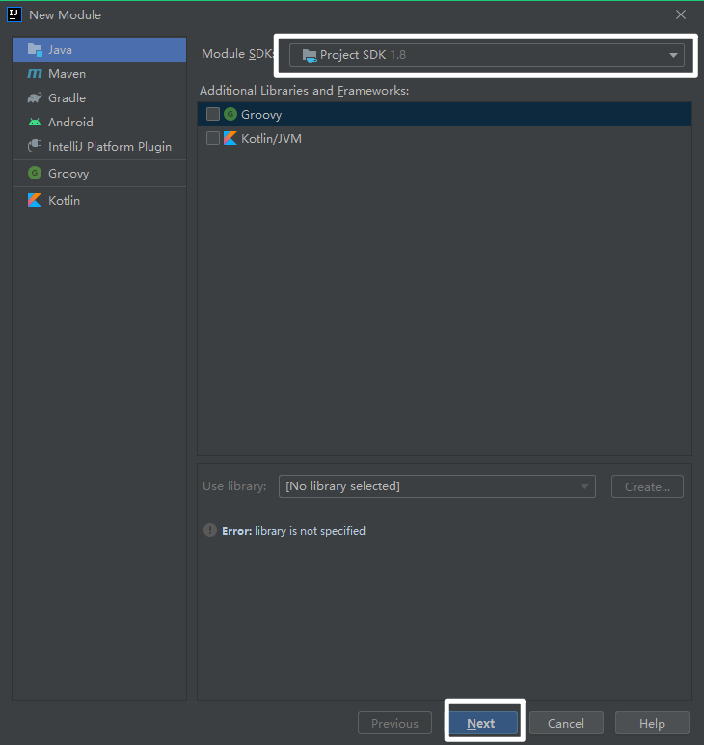Choose Groovy module type in sidebar
This screenshot has height=745, width=704.
[x=99, y=173]
